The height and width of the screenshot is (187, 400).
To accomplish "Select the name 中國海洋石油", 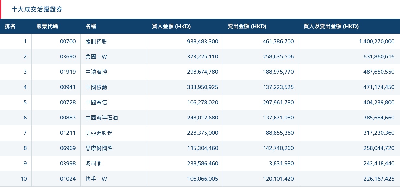I will tap(102, 118).
